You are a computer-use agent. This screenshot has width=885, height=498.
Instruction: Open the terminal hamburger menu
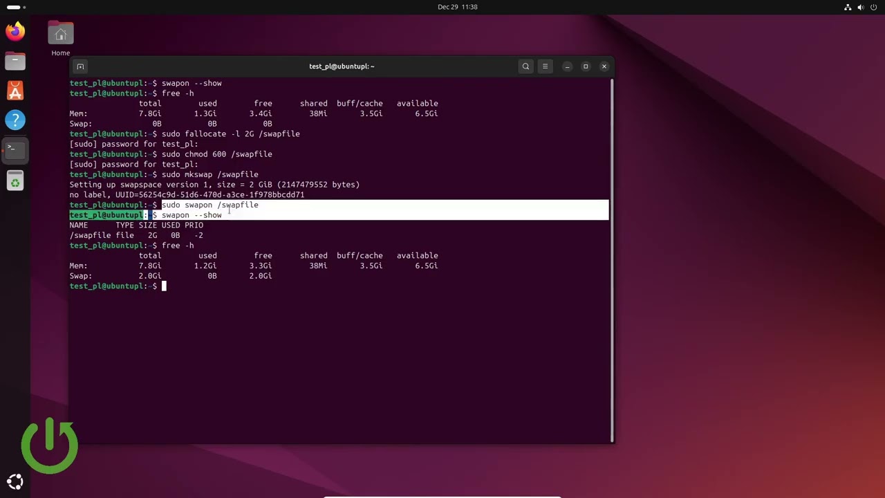click(545, 66)
